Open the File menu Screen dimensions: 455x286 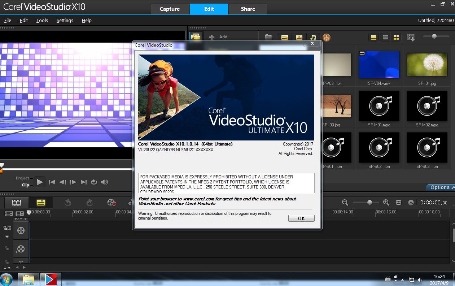[x=8, y=21]
